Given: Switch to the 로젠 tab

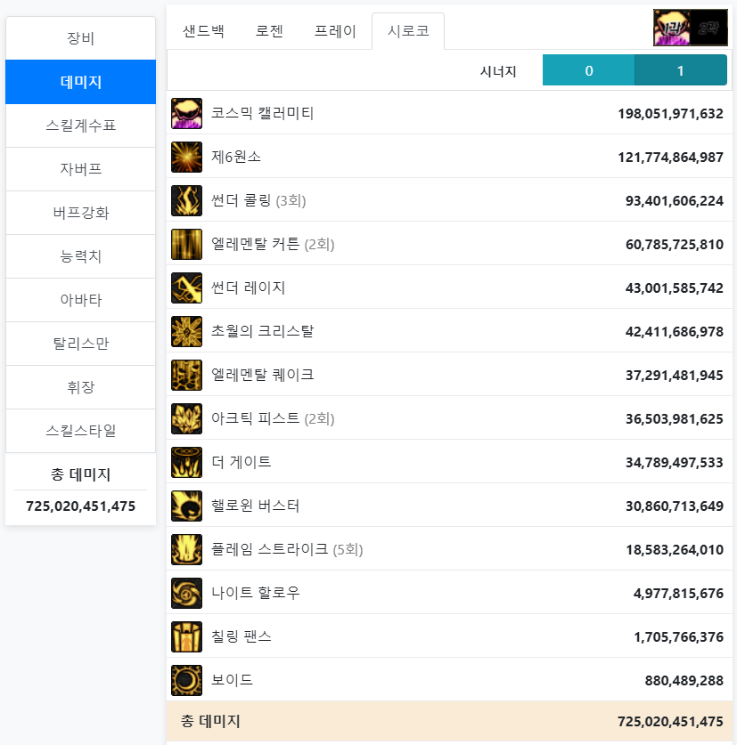Looking at the screenshot, I should 269,31.
